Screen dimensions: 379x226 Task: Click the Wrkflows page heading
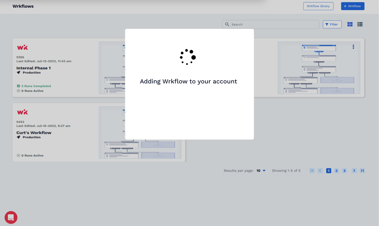click(x=23, y=6)
